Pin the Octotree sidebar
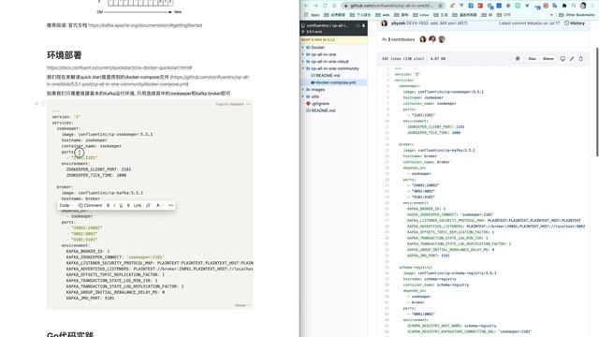Viewport: 599px width, 337px height. pos(363,25)
